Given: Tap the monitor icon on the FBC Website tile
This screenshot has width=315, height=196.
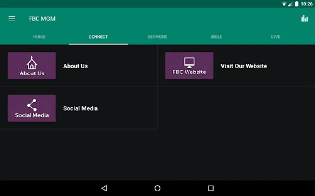Looking at the screenshot, I should click(189, 62).
